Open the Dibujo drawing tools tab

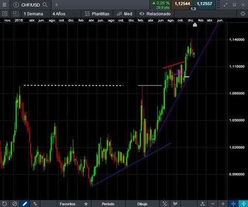[142, 204]
